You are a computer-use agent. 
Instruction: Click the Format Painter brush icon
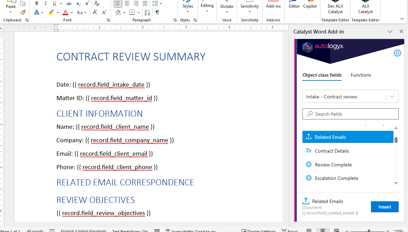(x=23, y=12)
